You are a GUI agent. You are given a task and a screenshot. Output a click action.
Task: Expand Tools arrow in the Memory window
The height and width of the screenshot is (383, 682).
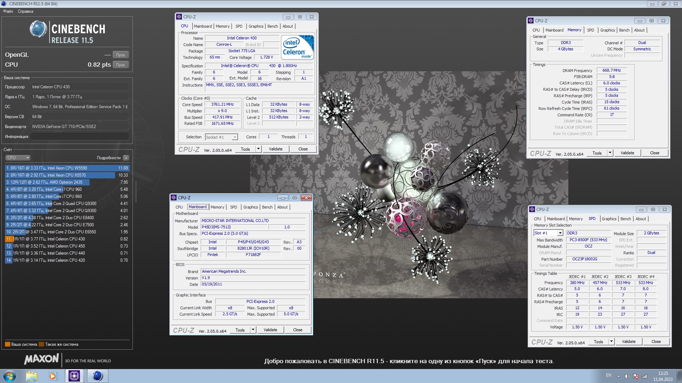tap(610, 153)
